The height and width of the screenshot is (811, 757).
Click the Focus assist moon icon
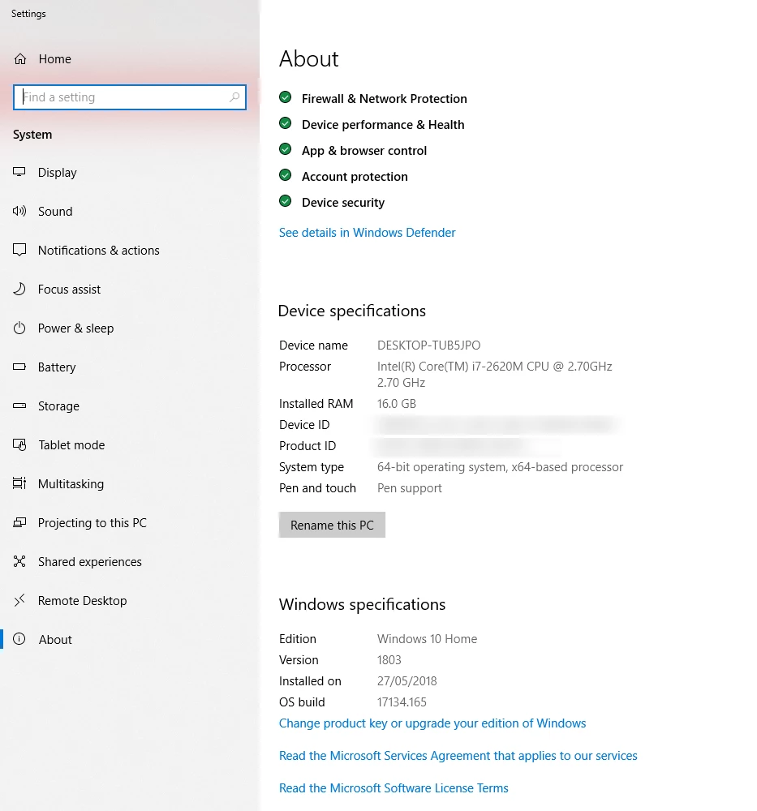19,290
